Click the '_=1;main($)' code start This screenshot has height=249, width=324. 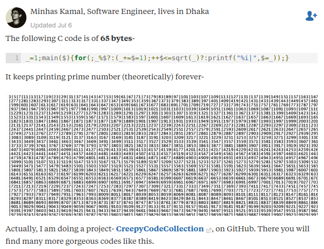(48, 58)
